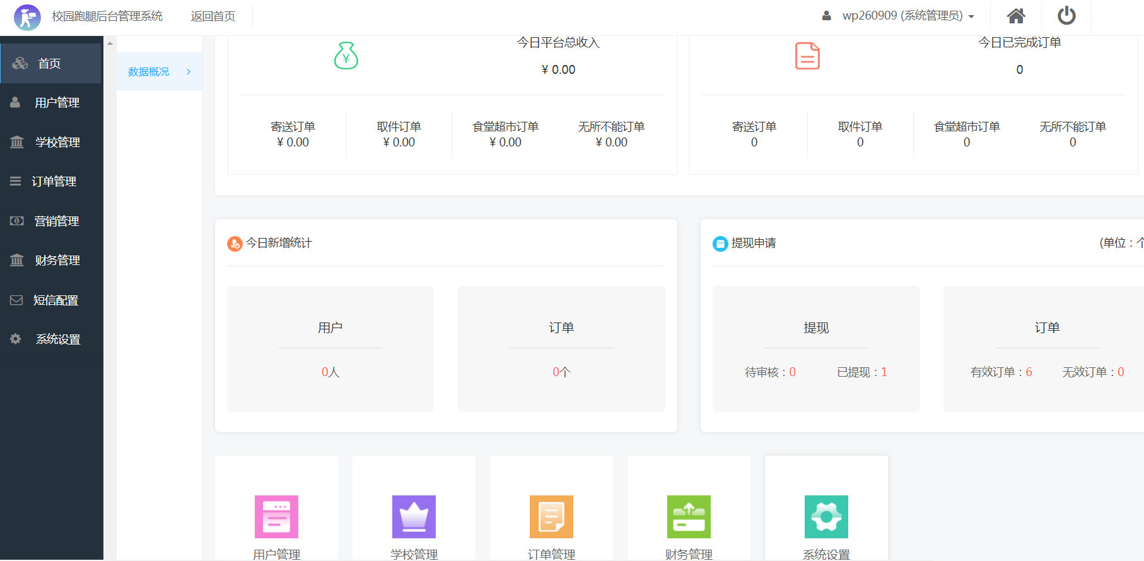Expand the 数据概况 chevron arrow
1144x561 pixels.
click(x=189, y=72)
